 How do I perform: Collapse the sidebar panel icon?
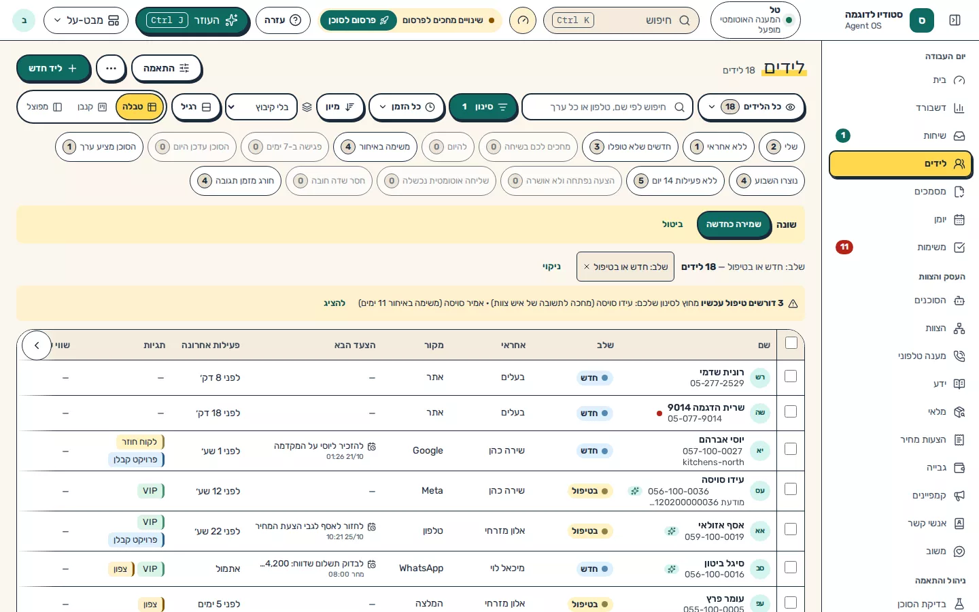point(955,20)
